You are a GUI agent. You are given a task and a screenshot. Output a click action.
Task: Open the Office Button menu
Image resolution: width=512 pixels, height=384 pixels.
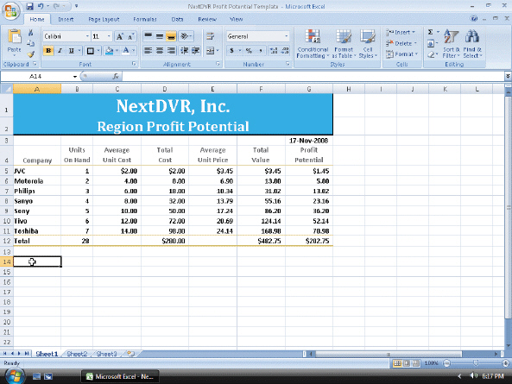10,10
